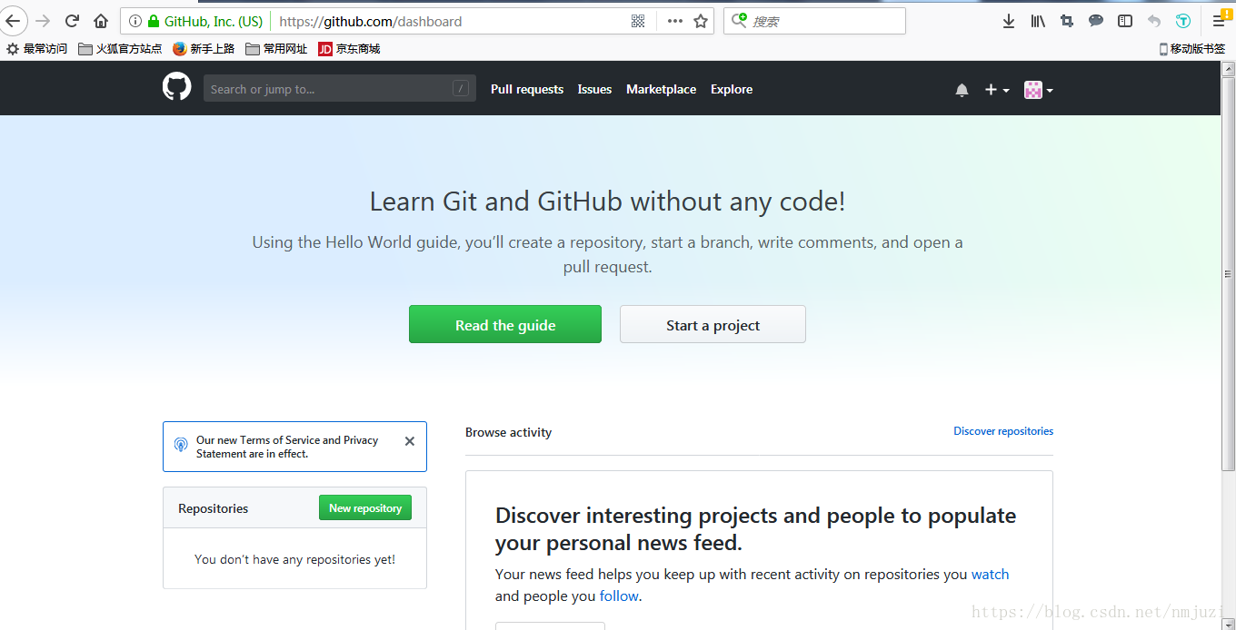Click the watch link in news feed text
Image resolution: width=1236 pixels, height=630 pixels.
pyautogui.click(x=990, y=574)
